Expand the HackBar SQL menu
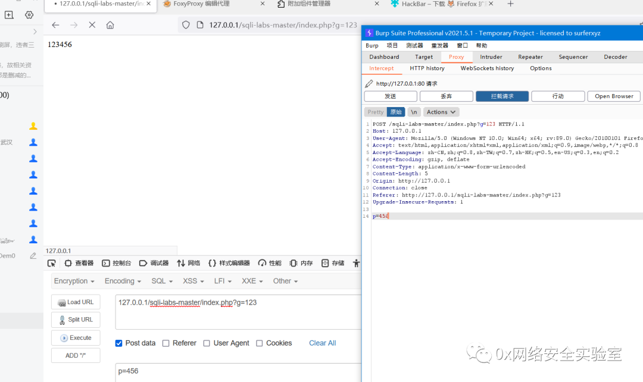643x382 pixels. (x=162, y=281)
